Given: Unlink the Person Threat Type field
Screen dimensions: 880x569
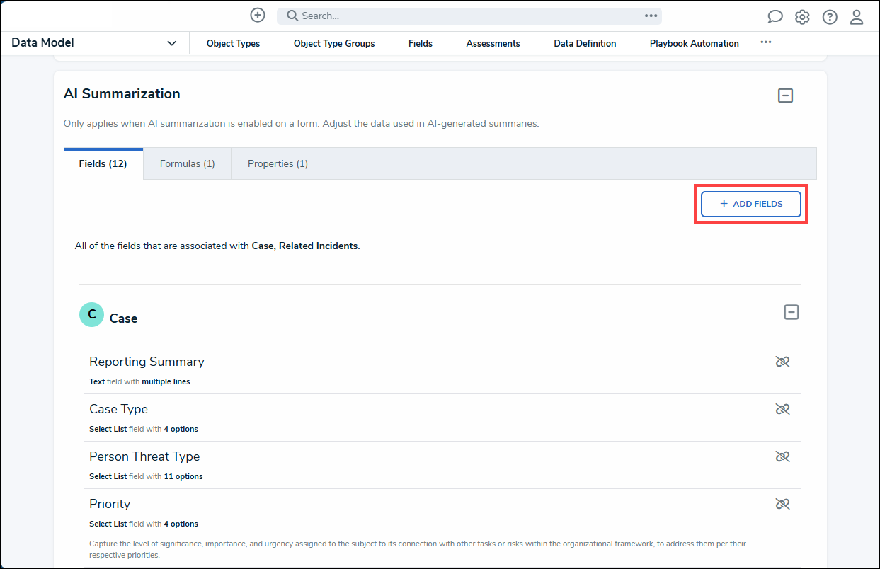Looking at the screenshot, I should click(x=782, y=456).
